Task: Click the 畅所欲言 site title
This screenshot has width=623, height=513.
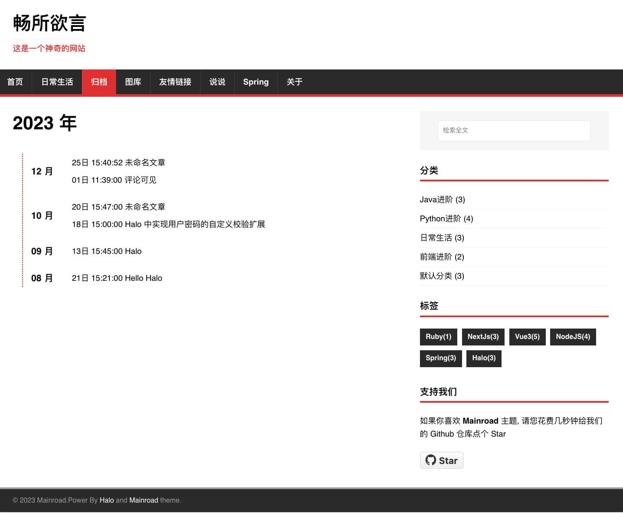Action: click(49, 23)
